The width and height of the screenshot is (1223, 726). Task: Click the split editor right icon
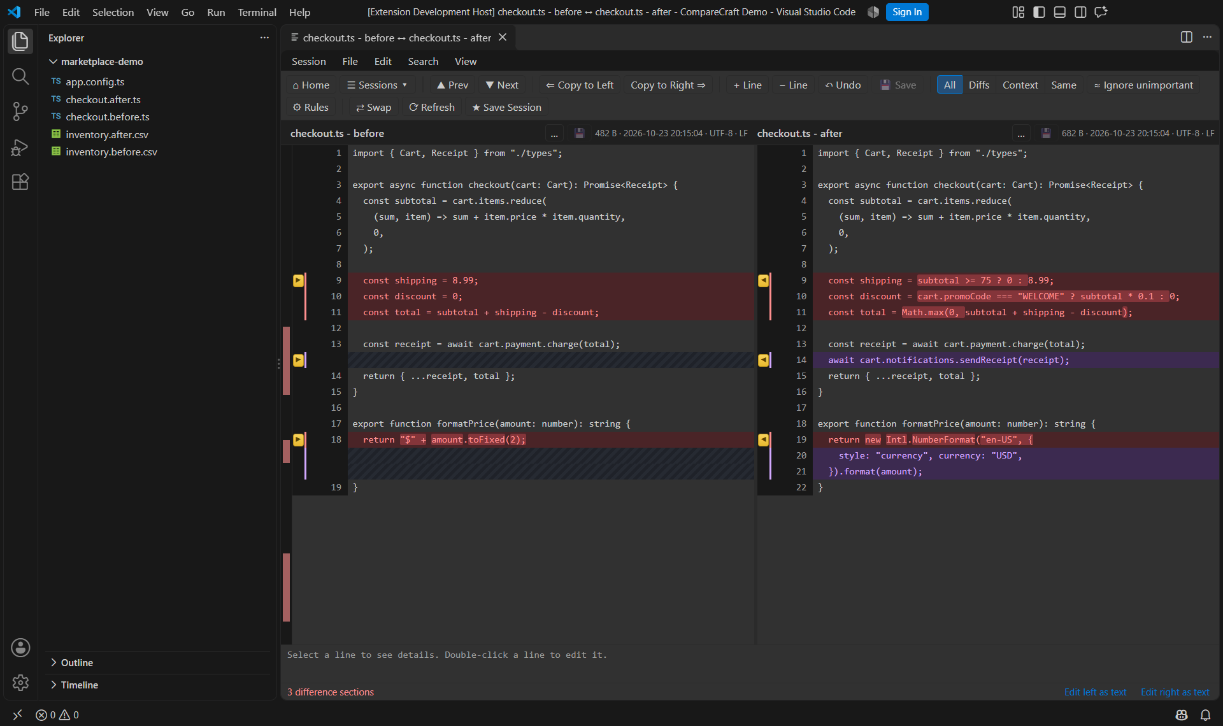click(1186, 37)
